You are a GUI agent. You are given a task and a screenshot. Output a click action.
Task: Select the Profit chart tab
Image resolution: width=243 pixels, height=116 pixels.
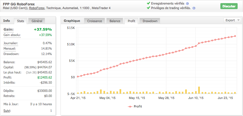(132, 21)
